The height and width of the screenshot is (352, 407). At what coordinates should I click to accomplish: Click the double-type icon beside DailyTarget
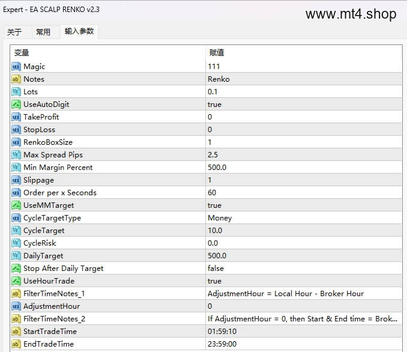point(16,256)
